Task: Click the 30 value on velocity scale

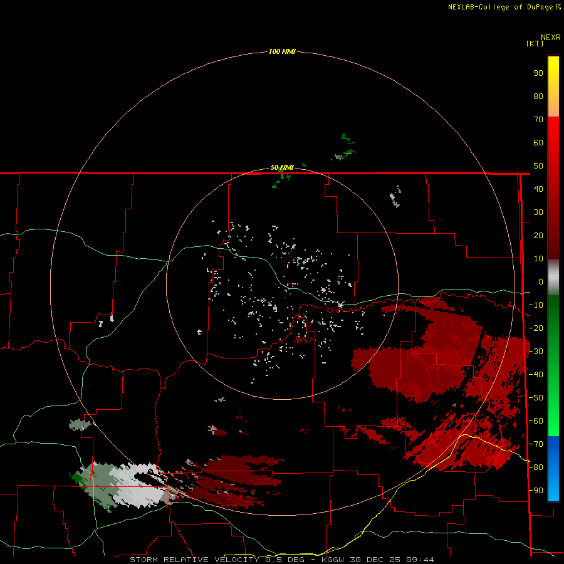Action: coord(538,212)
